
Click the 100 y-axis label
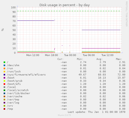point(13,7)
